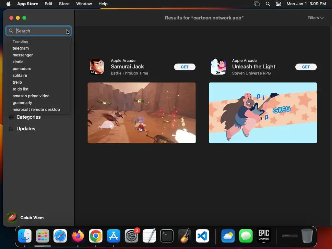
Task: Launch Visual Studio Code from the dock
Action: pyautogui.click(x=202, y=236)
